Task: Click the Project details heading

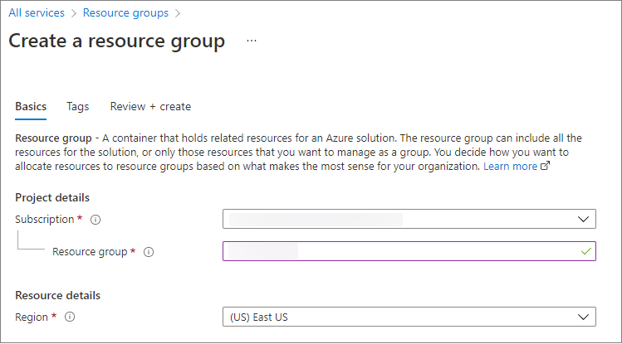Action: pyautogui.click(x=52, y=198)
